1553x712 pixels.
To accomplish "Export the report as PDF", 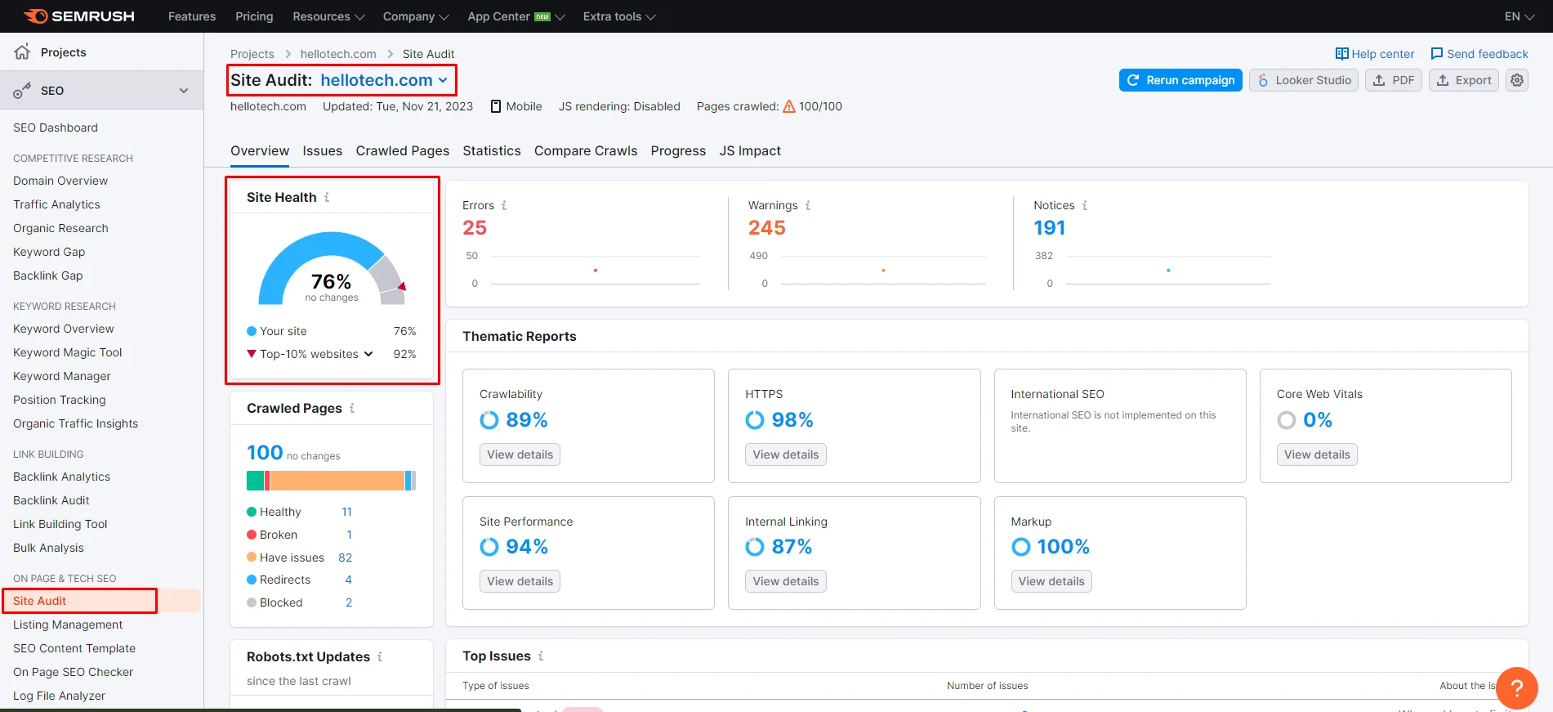I will pos(1394,80).
